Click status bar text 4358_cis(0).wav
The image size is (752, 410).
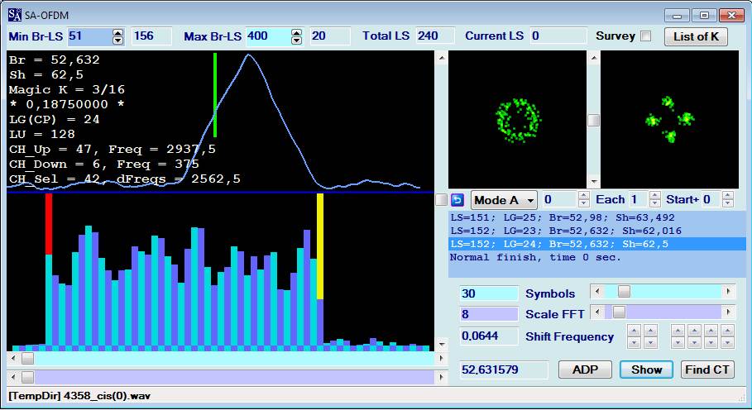pos(107,396)
